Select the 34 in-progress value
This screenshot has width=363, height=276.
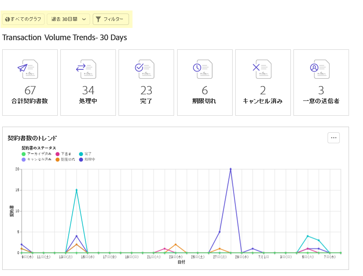[88, 90]
